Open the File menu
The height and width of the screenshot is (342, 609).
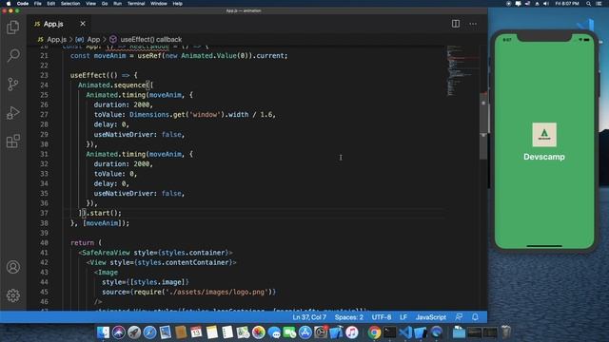(38, 4)
